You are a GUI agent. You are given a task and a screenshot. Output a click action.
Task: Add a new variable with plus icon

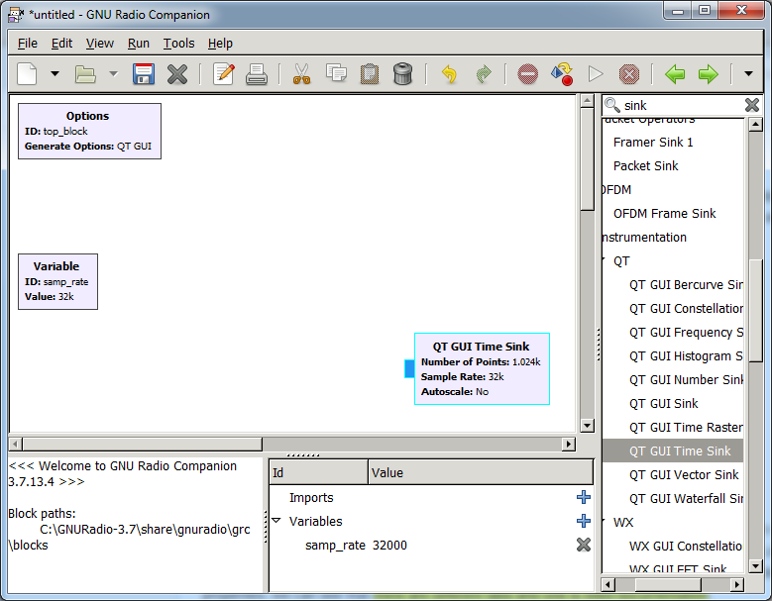[584, 521]
